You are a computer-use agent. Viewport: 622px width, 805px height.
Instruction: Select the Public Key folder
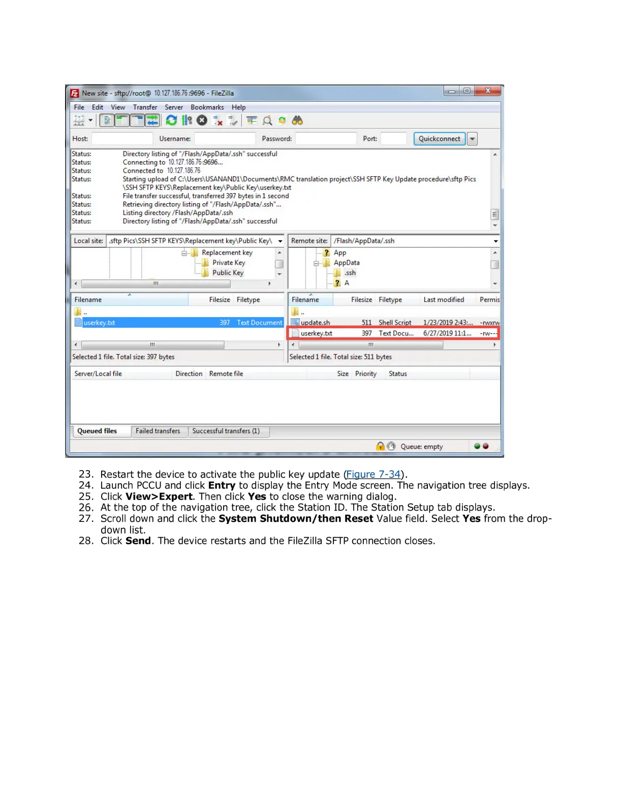228,273
